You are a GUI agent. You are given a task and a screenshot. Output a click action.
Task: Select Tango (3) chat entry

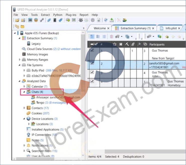coord(48,103)
